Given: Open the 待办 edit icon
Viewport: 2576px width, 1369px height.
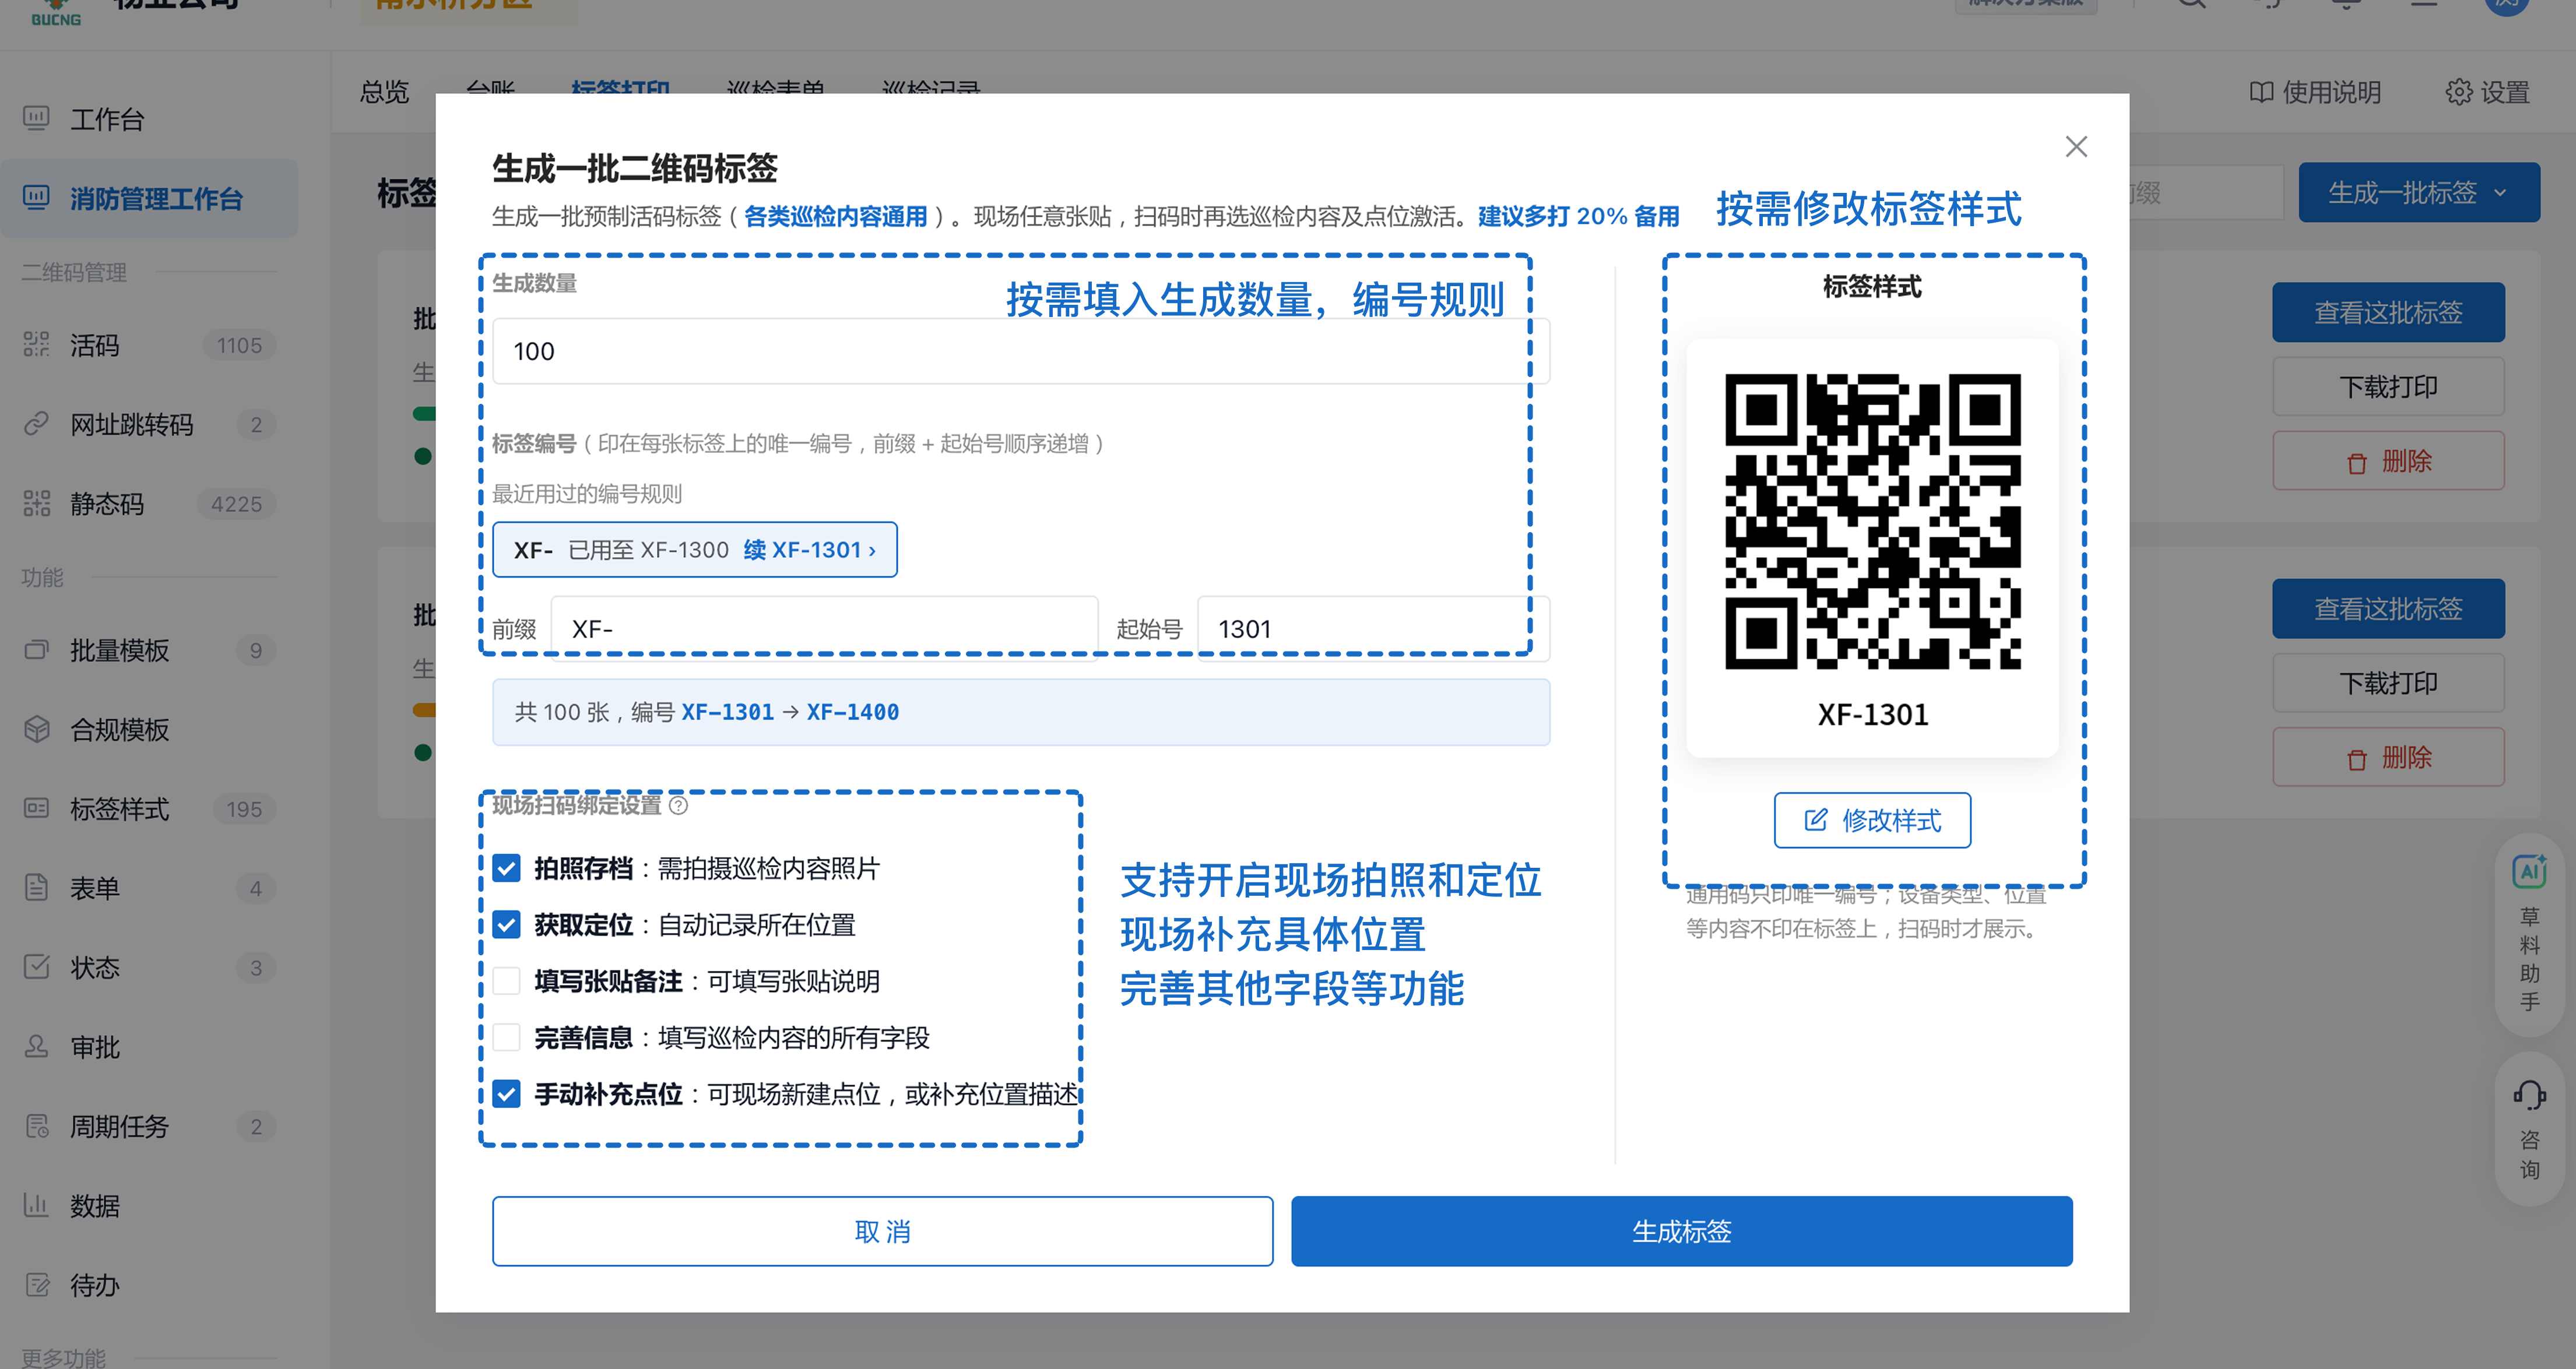Looking at the screenshot, I should point(36,1284).
